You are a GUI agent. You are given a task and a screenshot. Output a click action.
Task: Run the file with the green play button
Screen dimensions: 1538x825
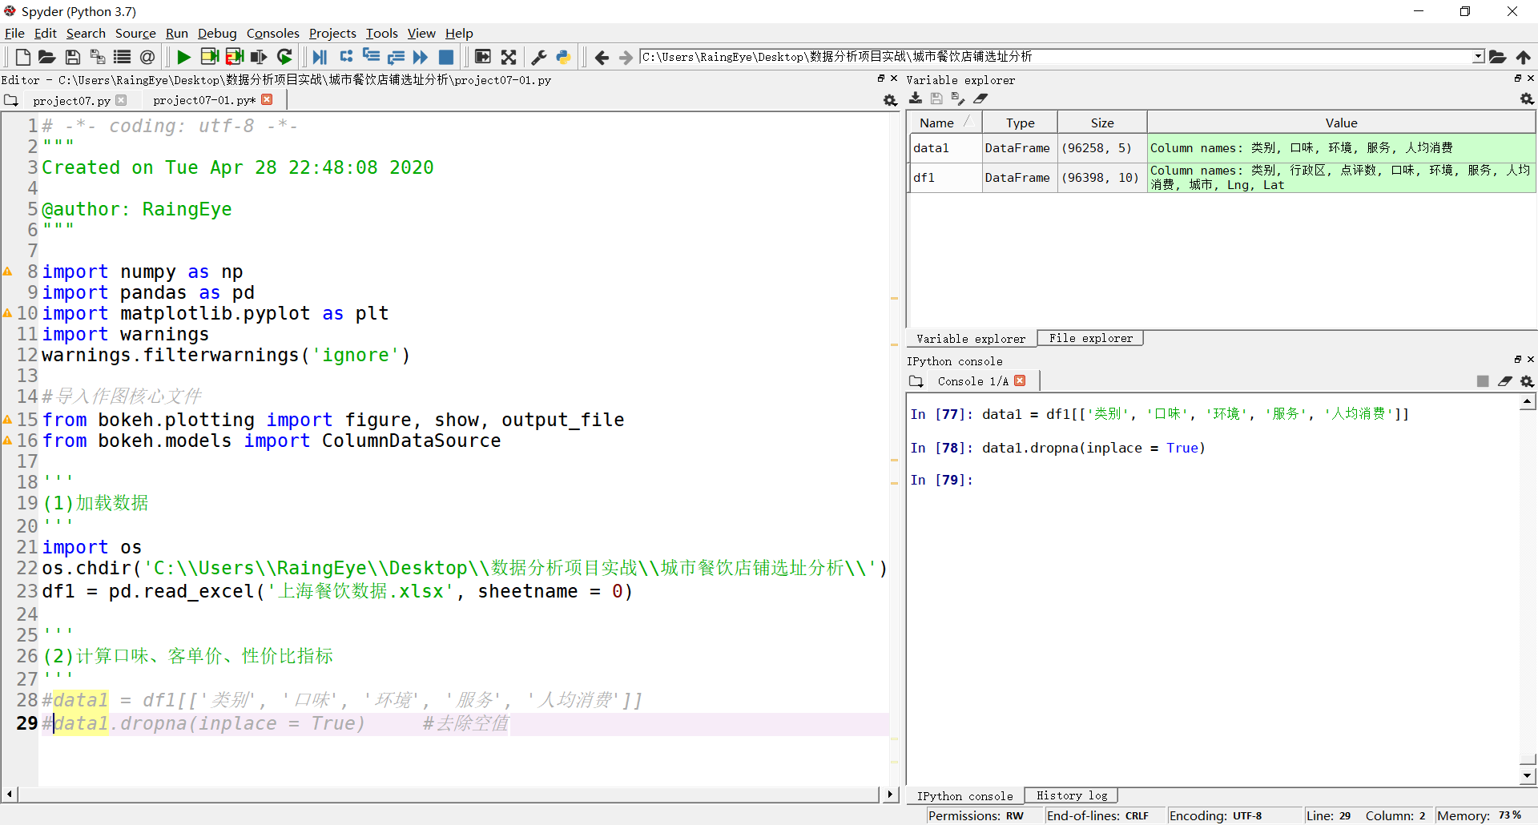point(184,57)
